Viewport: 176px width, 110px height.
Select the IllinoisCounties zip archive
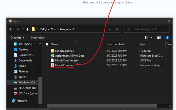point(64,65)
